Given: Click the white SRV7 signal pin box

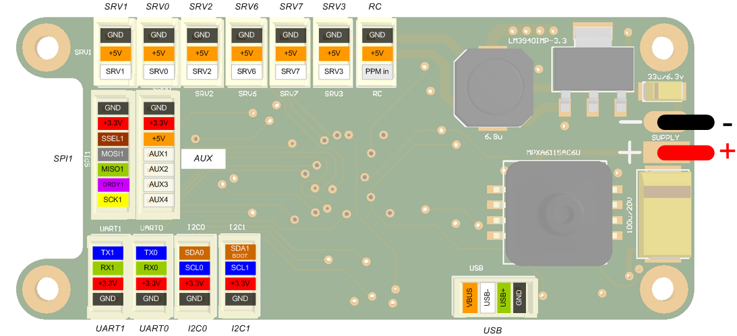Looking at the screenshot, I should (290, 72).
